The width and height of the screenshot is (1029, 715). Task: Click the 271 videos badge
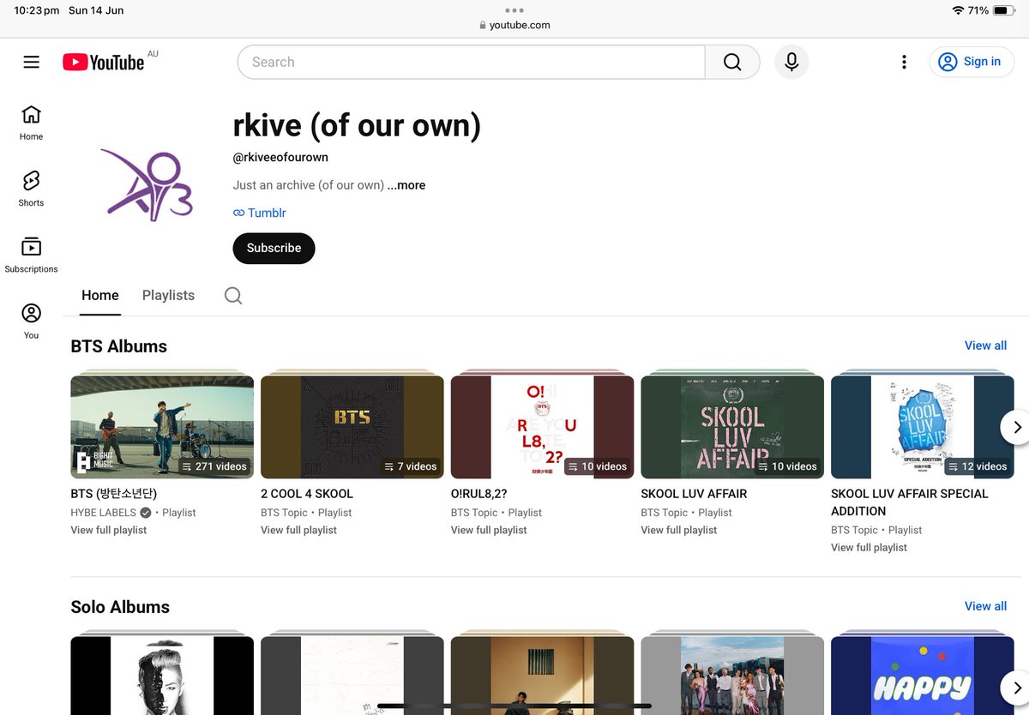click(214, 466)
